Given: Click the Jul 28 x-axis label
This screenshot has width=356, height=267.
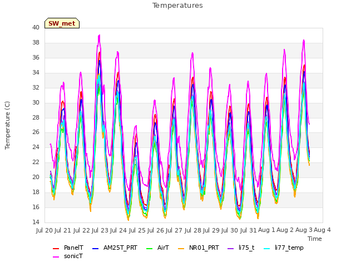Looking at the screenshot, I should pyautogui.click(x=192, y=230).
